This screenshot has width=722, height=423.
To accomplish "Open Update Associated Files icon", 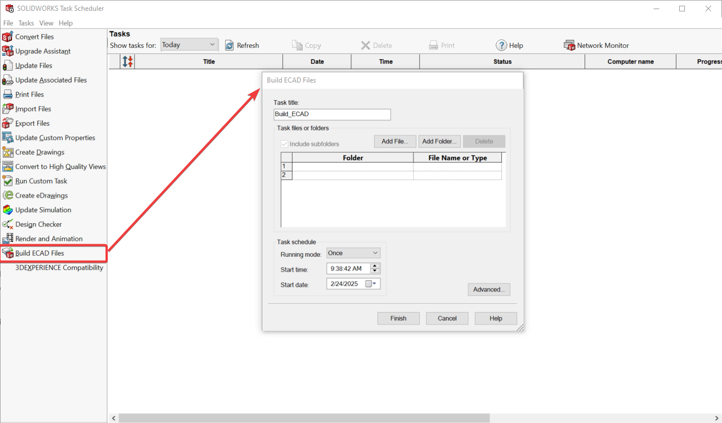I will pyautogui.click(x=7, y=80).
